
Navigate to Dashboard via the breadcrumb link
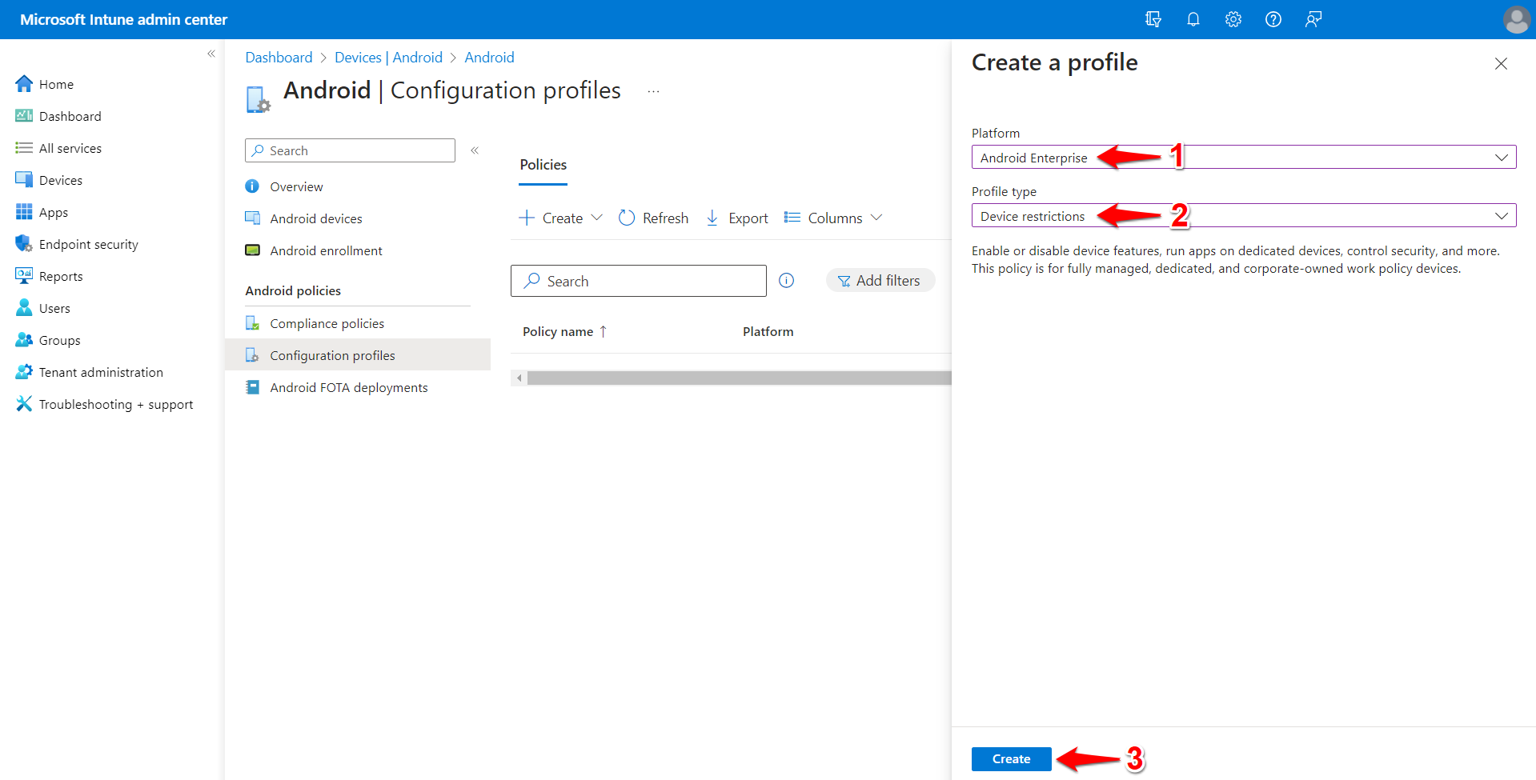pos(279,57)
